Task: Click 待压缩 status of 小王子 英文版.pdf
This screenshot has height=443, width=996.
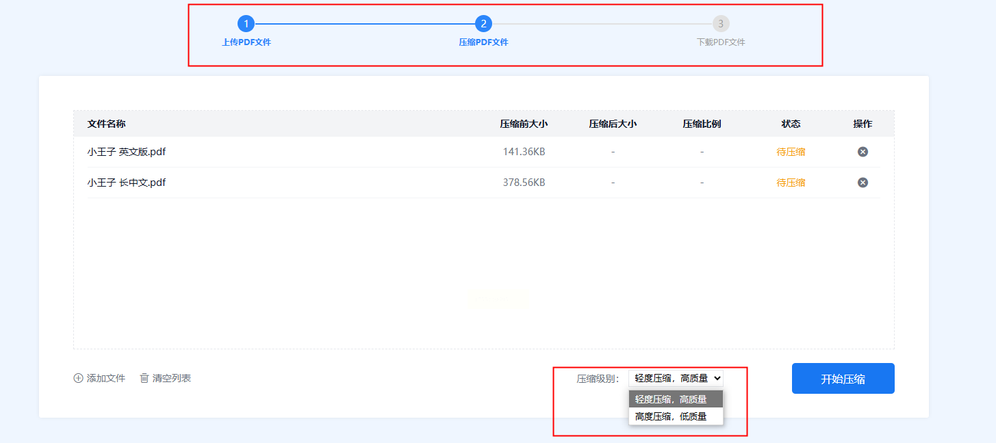Action: (x=791, y=152)
